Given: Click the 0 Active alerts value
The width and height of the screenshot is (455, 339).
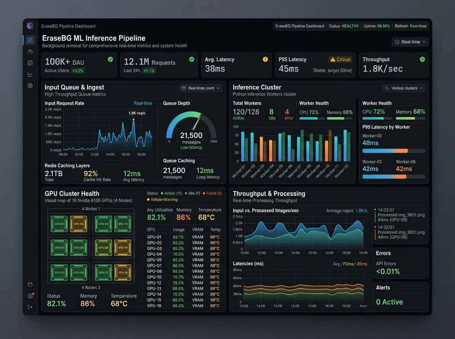Looking at the screenshot, I should [x=389, y=302].
